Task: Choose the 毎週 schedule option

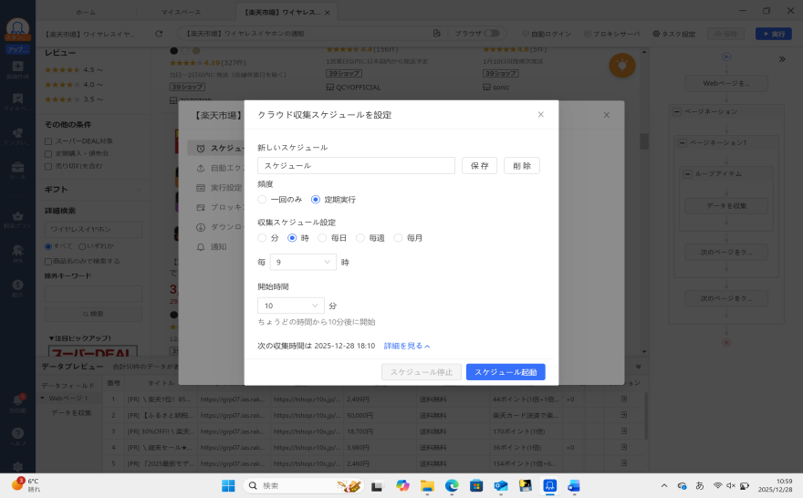Action: (360, 238)
